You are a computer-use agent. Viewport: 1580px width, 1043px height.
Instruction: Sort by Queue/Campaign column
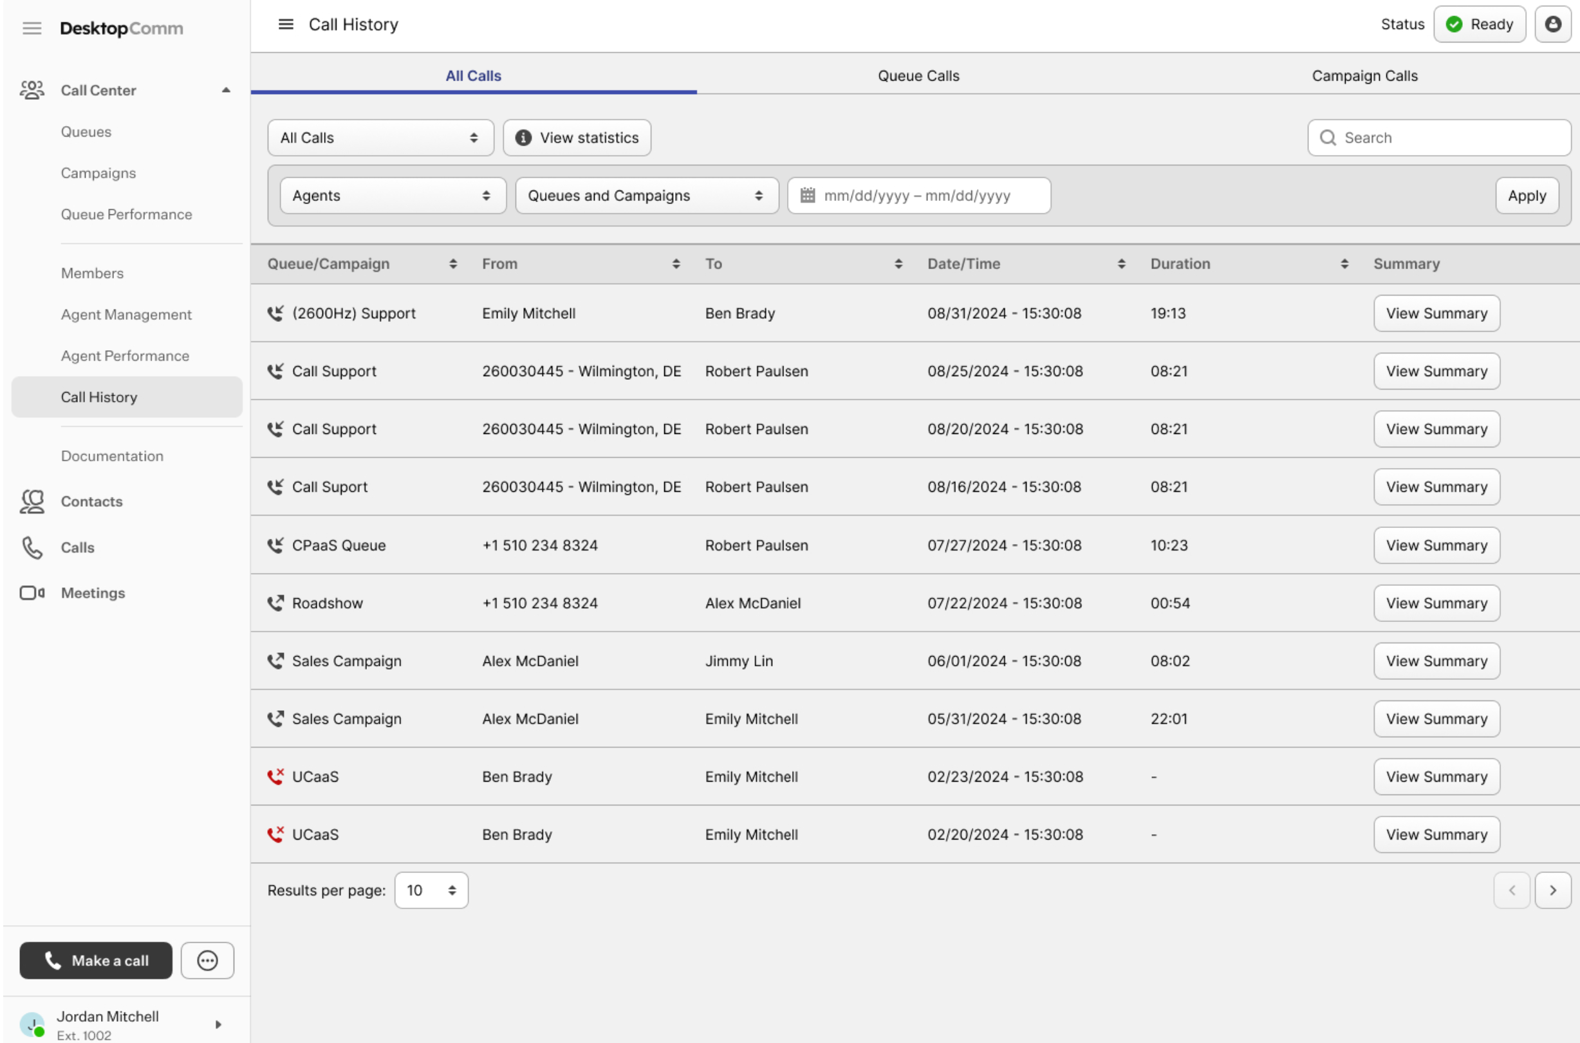tap(453, 264)
